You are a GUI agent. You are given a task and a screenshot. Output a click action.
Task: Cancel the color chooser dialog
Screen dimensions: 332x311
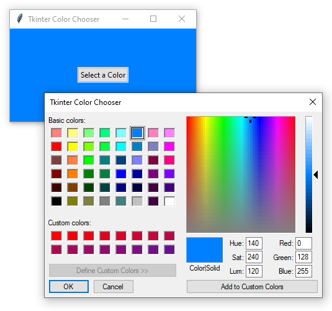point(114,286)
